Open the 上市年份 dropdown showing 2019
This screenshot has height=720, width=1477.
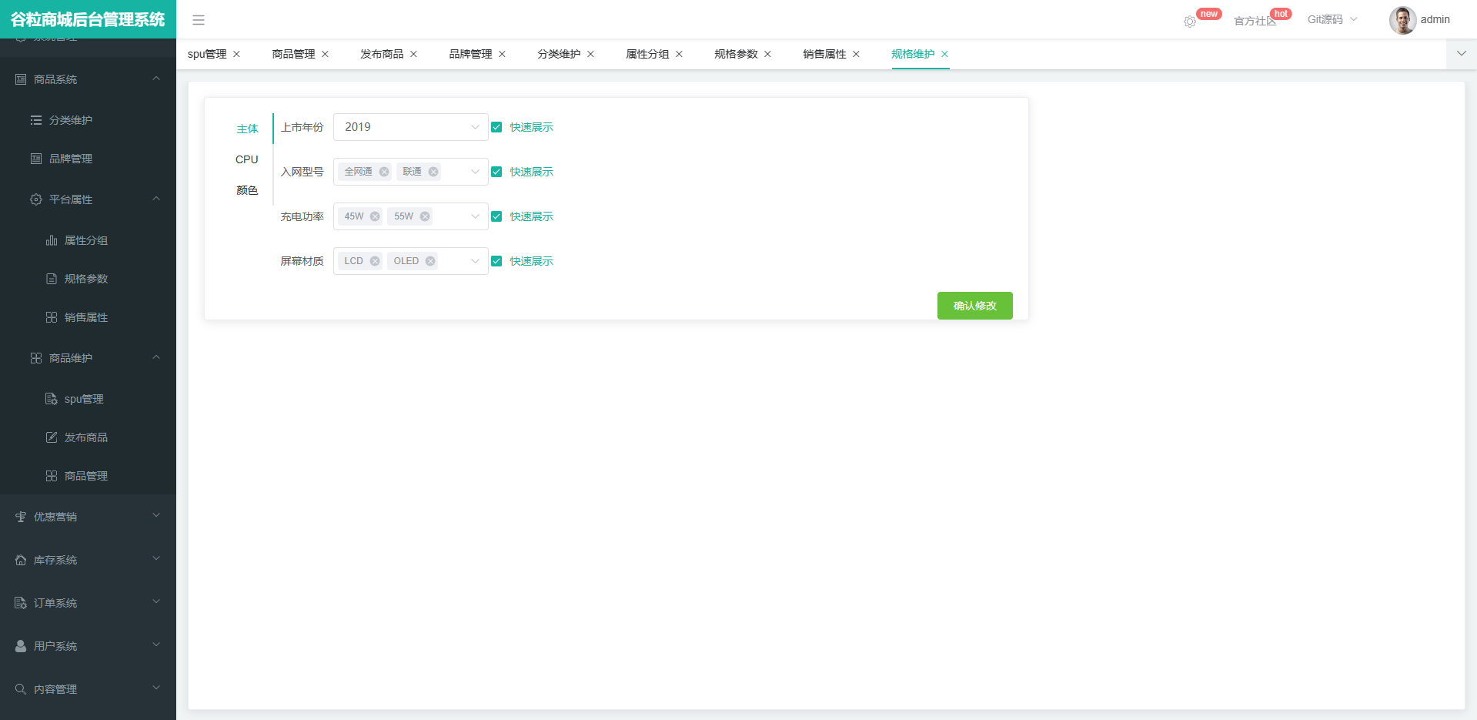pyautogui.click(x=410, y=127)
